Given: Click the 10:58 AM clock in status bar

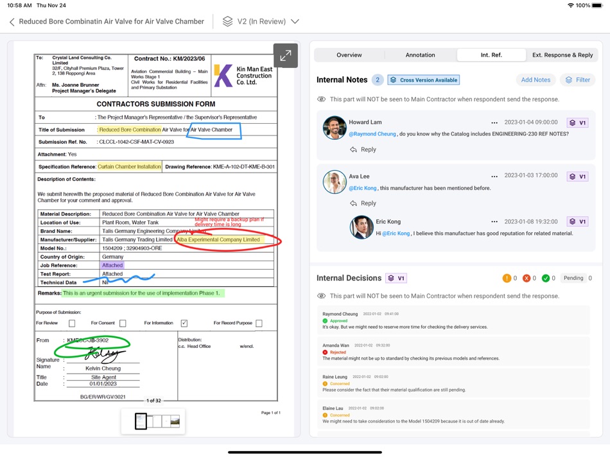Looking at the screenshot, I should click(19, 5).
